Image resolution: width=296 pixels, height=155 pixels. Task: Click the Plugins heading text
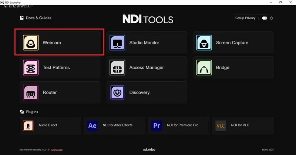[x=32, y=112]
